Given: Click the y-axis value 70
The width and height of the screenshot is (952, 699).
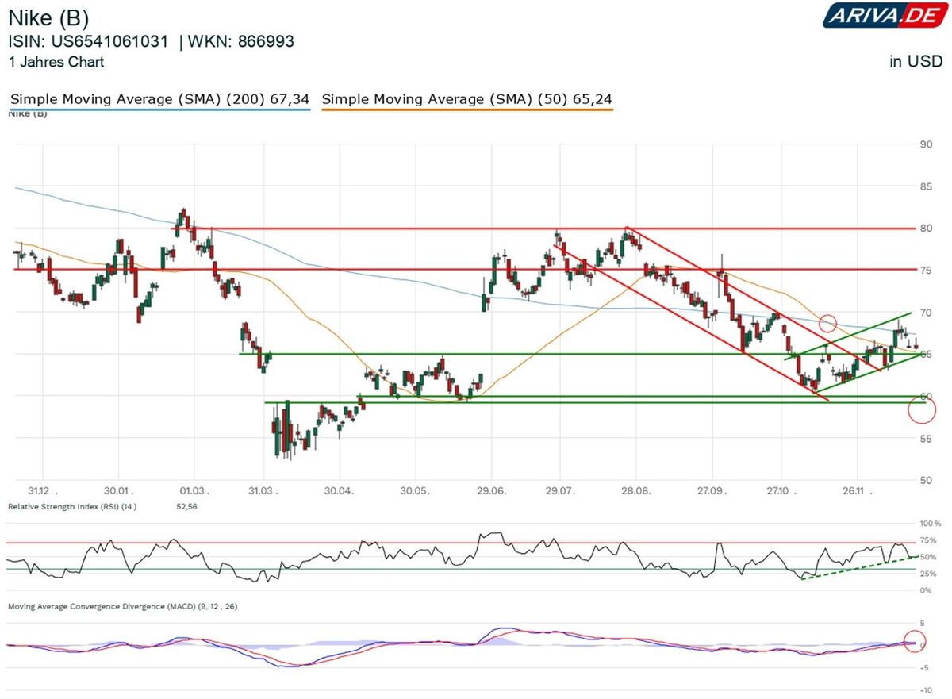Looking at the screenshot, I should coord(926,313).
